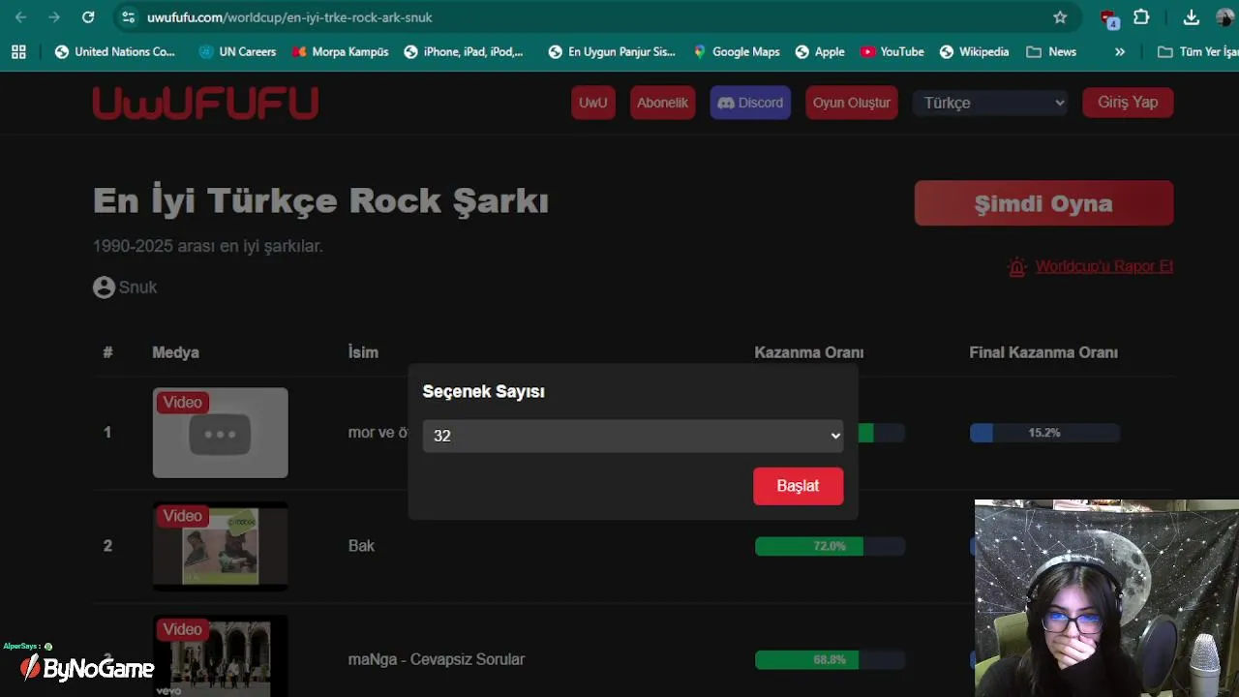Open the Seçenek Sayısı dropdown showing 32
Viewport: 1239px width, 697px height.
tap(633, 436)
